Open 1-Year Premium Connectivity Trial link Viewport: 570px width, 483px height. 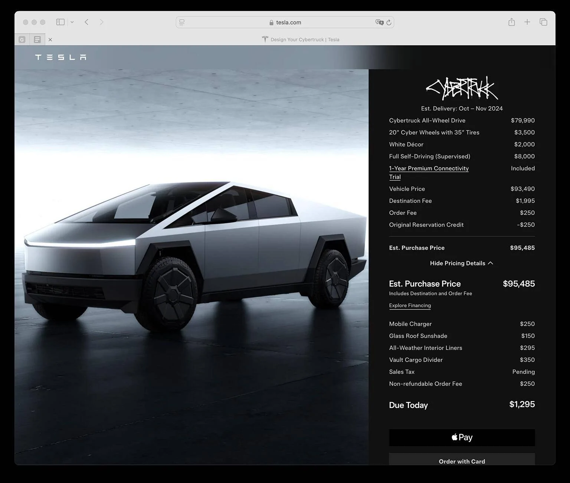tap(429, 172)
